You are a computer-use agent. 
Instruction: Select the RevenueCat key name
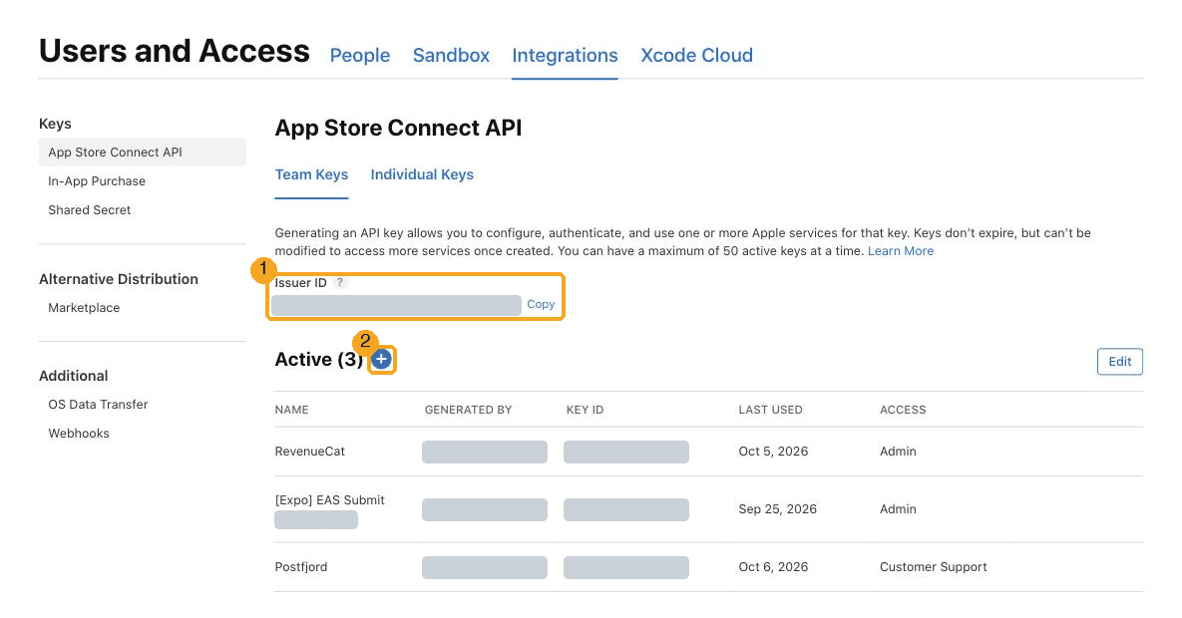310,452
